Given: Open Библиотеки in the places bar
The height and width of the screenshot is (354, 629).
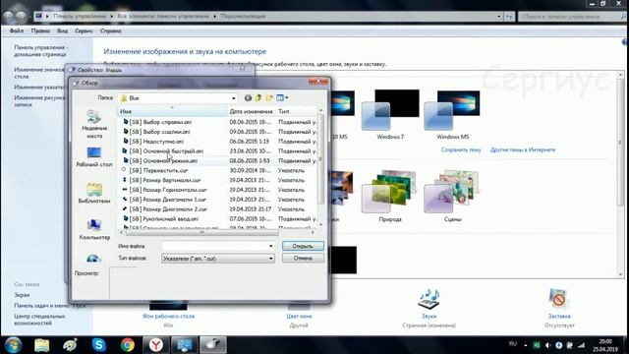Looking at the screenshot, I should [94, 194].
